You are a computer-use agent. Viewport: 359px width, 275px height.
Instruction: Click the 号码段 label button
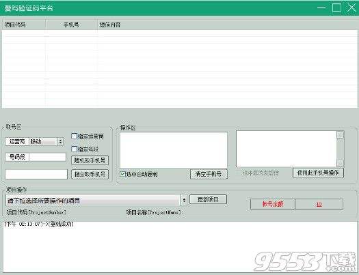[x=17, y=157]
